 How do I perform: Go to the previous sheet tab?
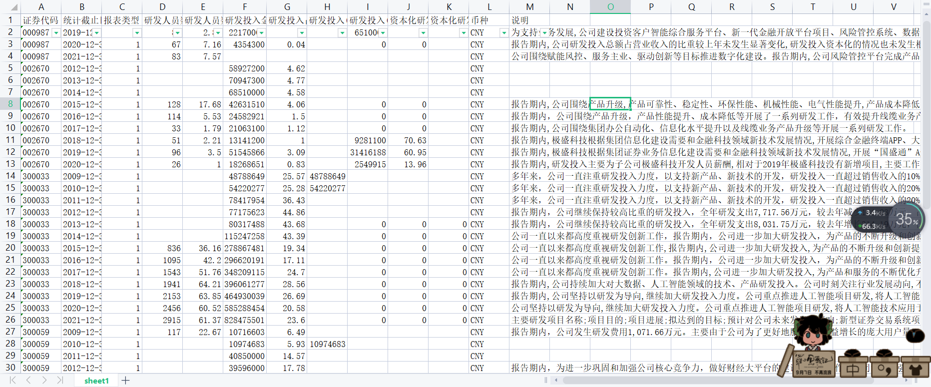coord(28,381)
